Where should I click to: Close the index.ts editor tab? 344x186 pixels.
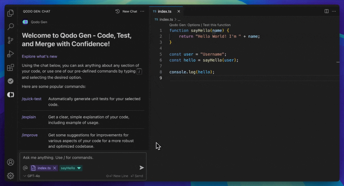[179, 11]
